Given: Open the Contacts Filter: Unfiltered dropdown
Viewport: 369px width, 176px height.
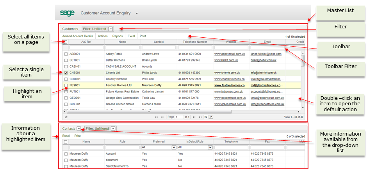Looking at the screenshot, I should pos(113,129).
